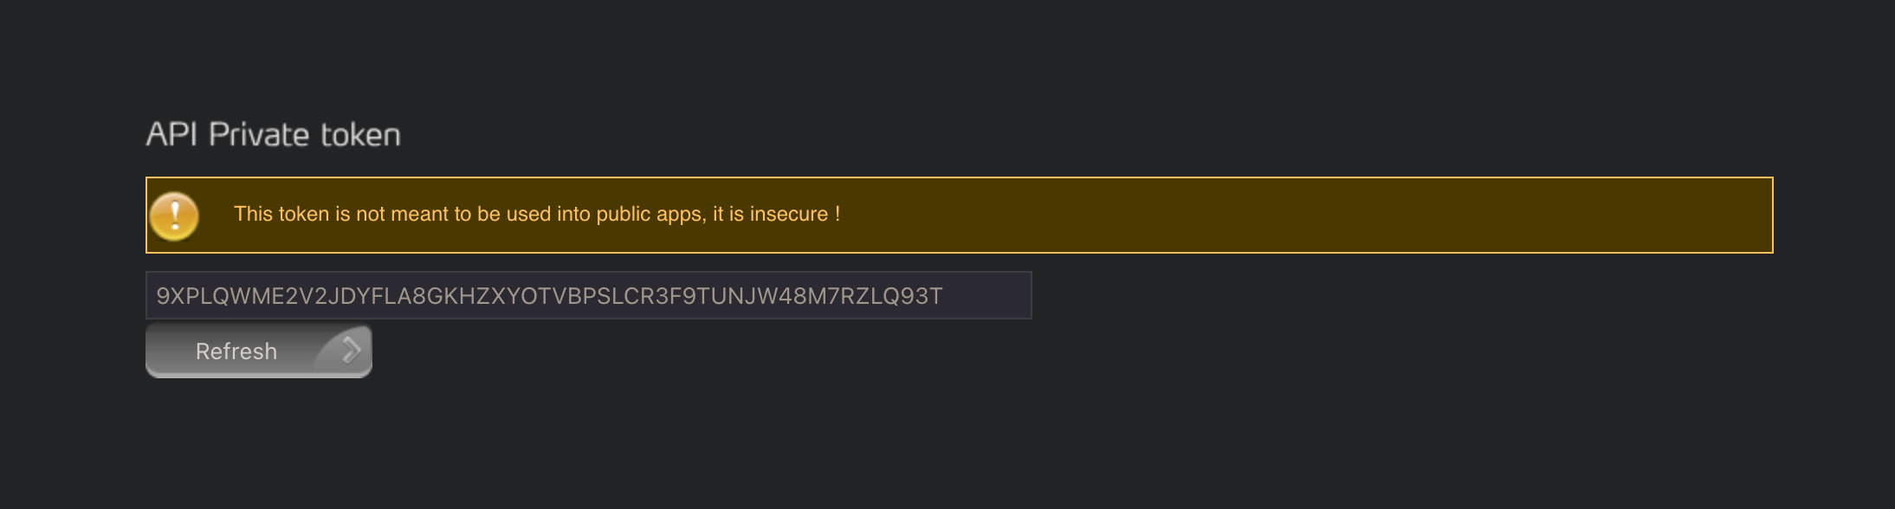Click the word Private in the heading
This screenshot has height=509, width=1895.
click(259, 135)
